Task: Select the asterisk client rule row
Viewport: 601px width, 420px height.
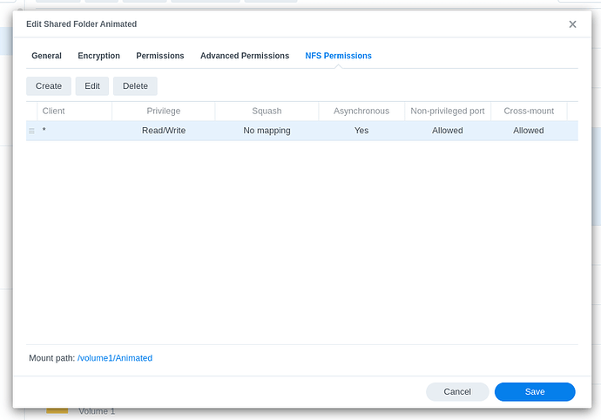Action: pyautogui.click(x=302, y=131)
